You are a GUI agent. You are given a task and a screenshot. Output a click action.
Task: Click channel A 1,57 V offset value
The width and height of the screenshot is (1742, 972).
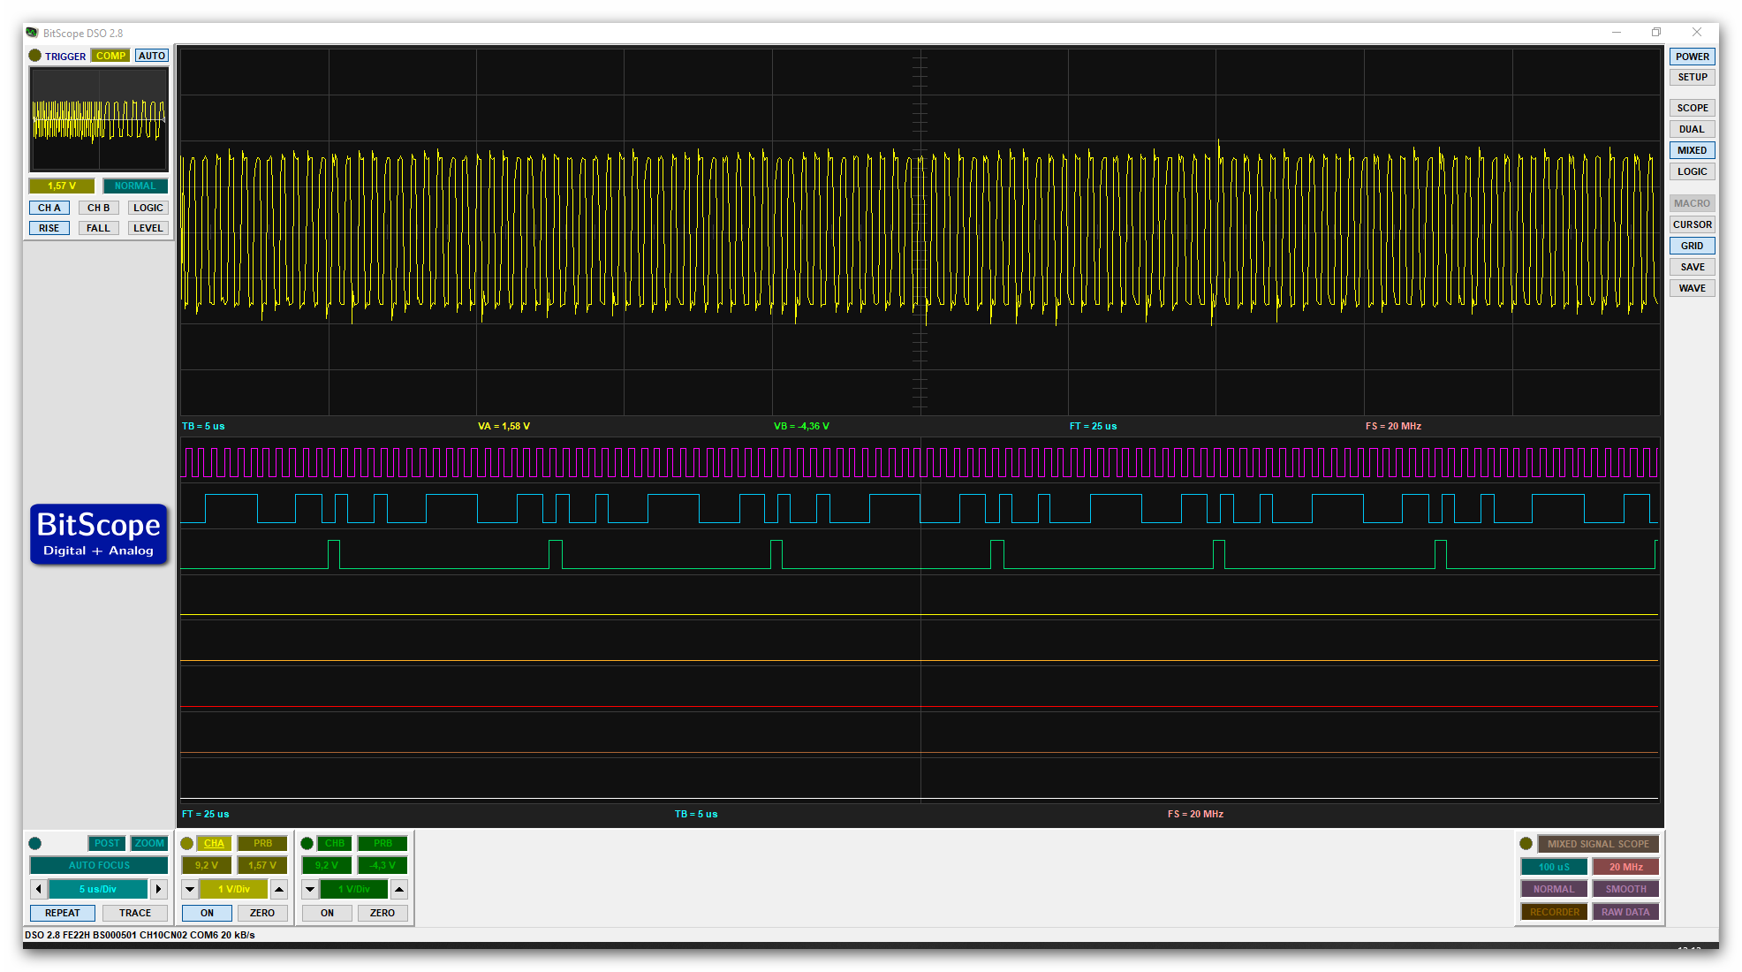(262, 865)
